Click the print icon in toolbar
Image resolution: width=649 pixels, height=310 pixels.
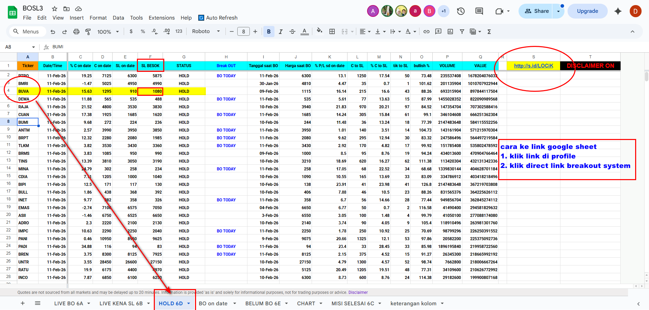coord(76,32)
